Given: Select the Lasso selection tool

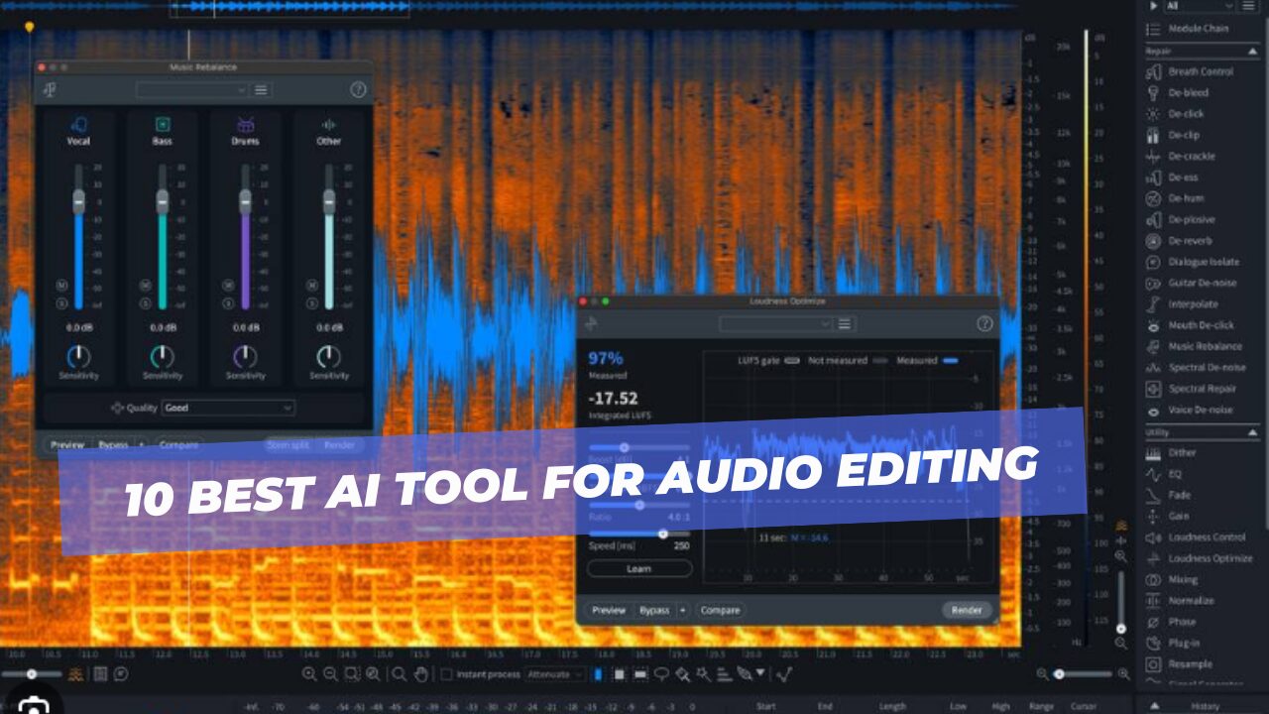Looking at the screenshot, I should pyautogui.click(x=661, y=674).
